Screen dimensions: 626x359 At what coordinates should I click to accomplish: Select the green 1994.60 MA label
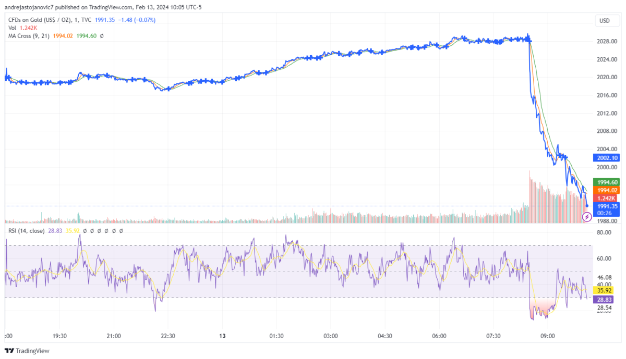607,182
